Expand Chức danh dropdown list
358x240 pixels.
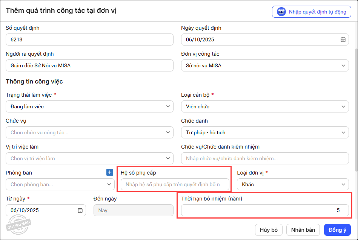(x=343, y=132)
